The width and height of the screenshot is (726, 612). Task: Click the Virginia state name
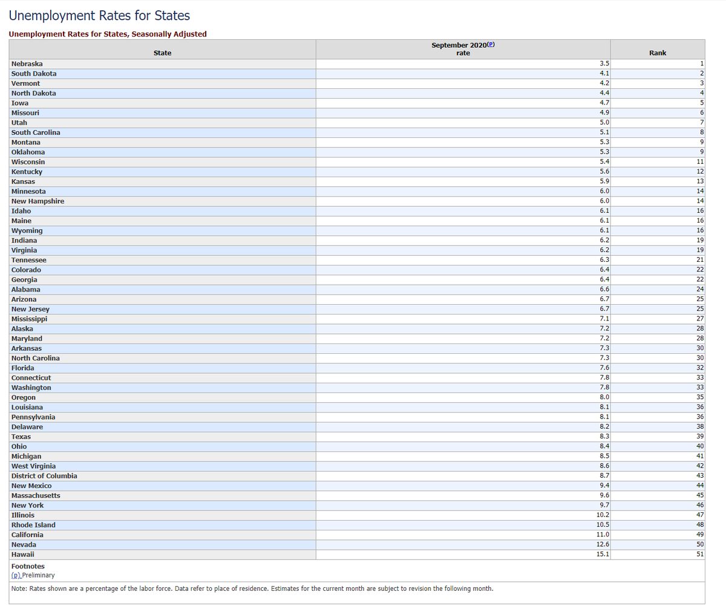(x=24, y=250)
